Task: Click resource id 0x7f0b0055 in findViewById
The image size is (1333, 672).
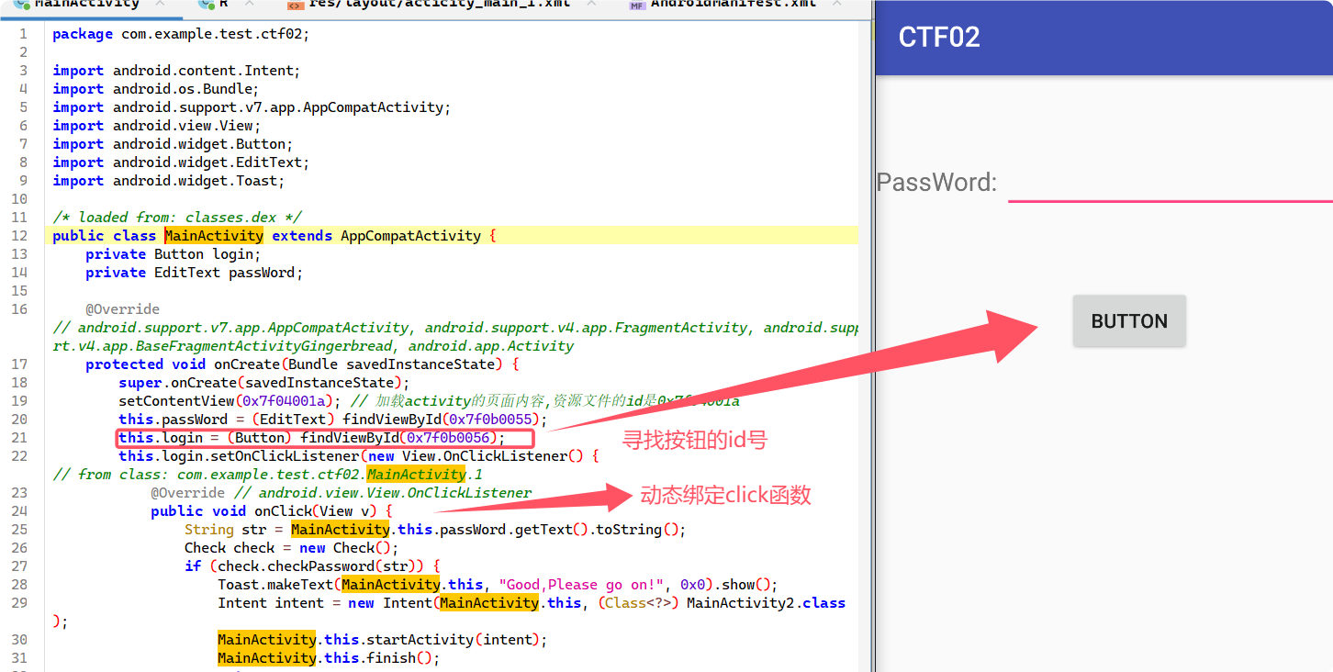Action: pos(492,420)
